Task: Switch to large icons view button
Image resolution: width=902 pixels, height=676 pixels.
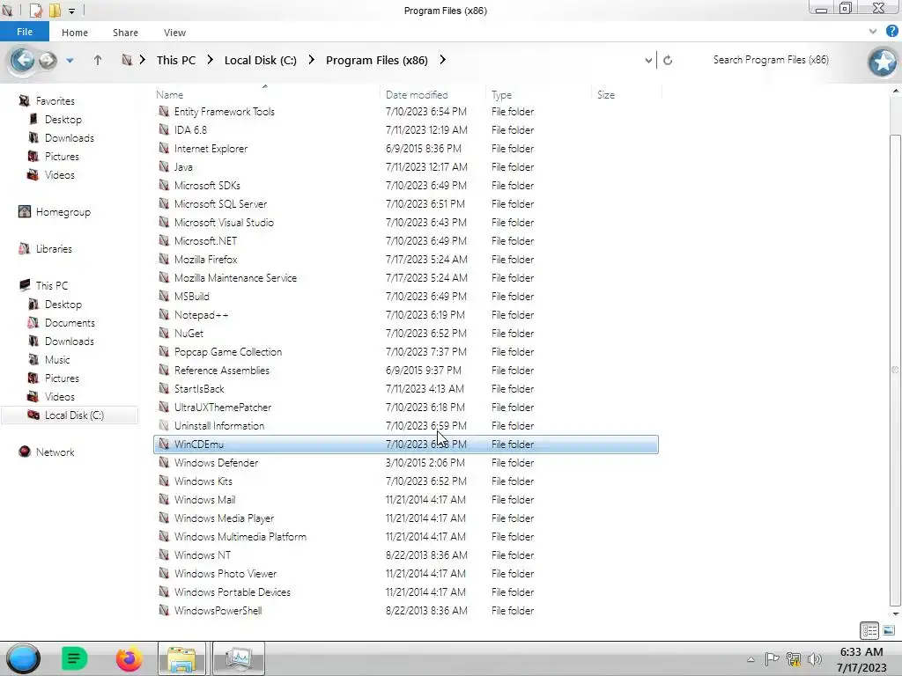Action: pyautogui.click(x=888, y=630)
